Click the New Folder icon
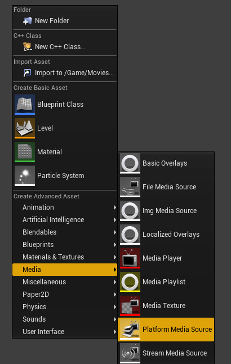 (27, 21)
